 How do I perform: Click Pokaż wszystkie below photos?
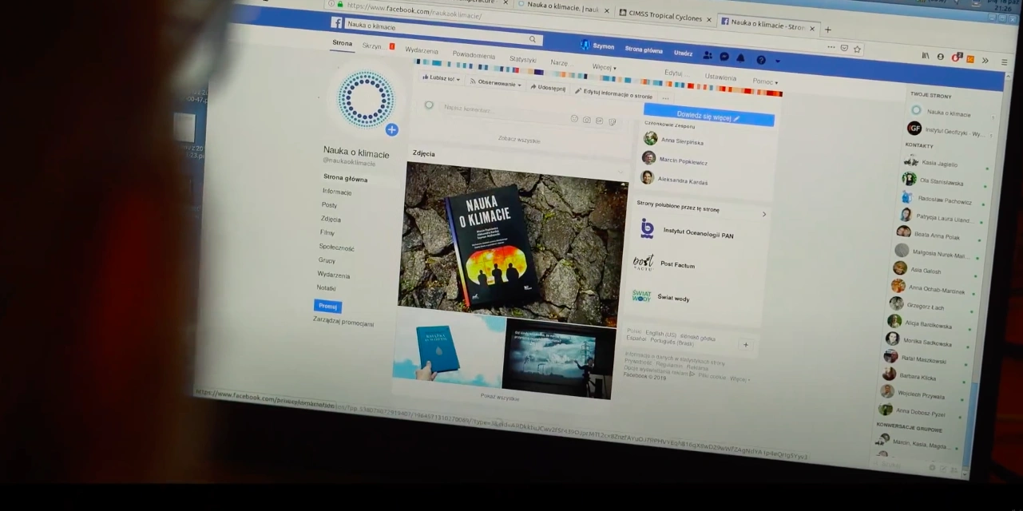[x=499, y=397]
